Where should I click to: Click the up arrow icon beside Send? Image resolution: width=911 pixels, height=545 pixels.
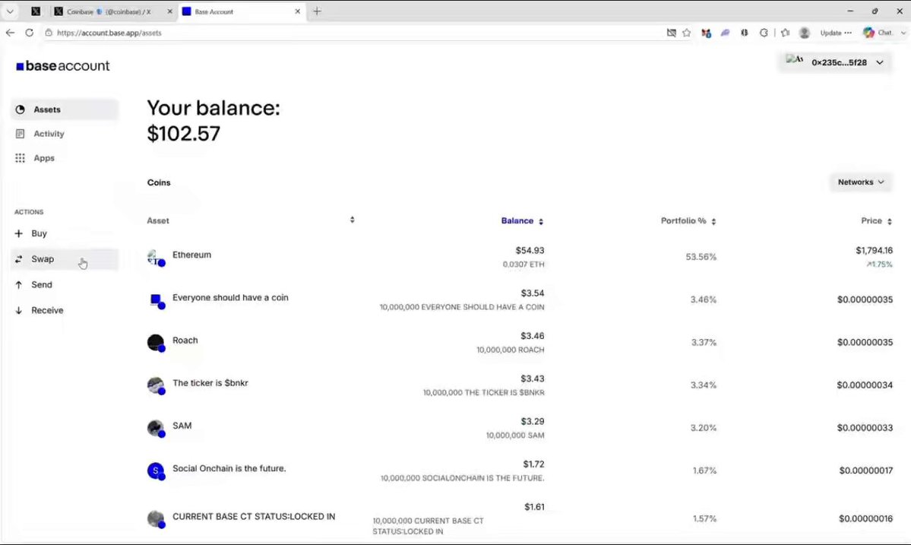coord(18,285)
